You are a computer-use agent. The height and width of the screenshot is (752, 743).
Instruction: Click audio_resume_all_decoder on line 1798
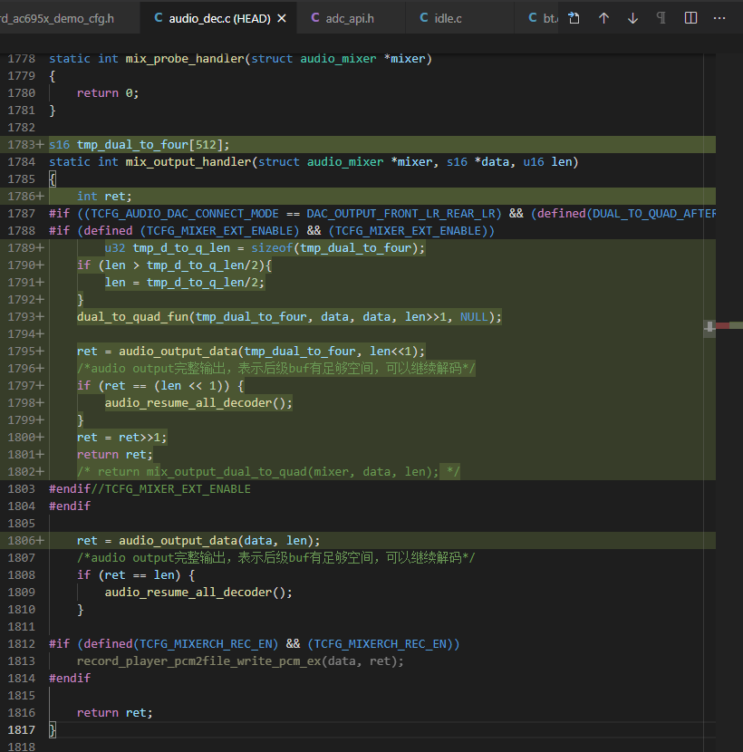[188, 402]
